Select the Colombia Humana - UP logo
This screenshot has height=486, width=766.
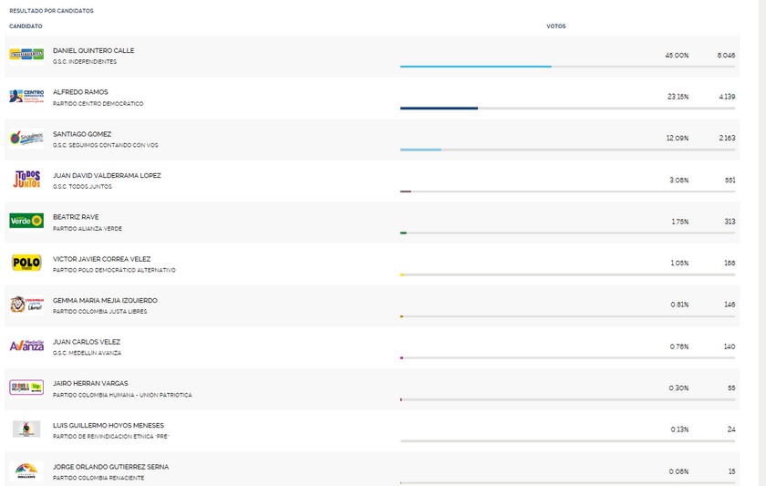pos(26,388)
